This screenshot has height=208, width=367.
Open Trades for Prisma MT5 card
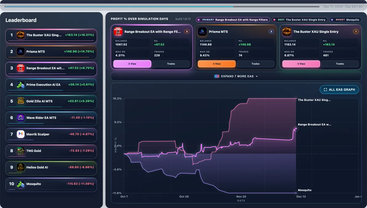pos(255,64)
